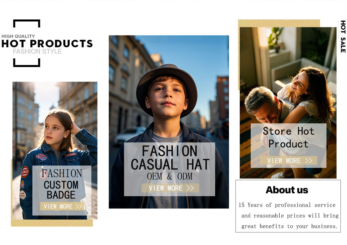The height and width of the screenshot is (245, 347).
Task: Click the FASHION CUSTOM BADGE title text
Action: (x=61, y=184)
